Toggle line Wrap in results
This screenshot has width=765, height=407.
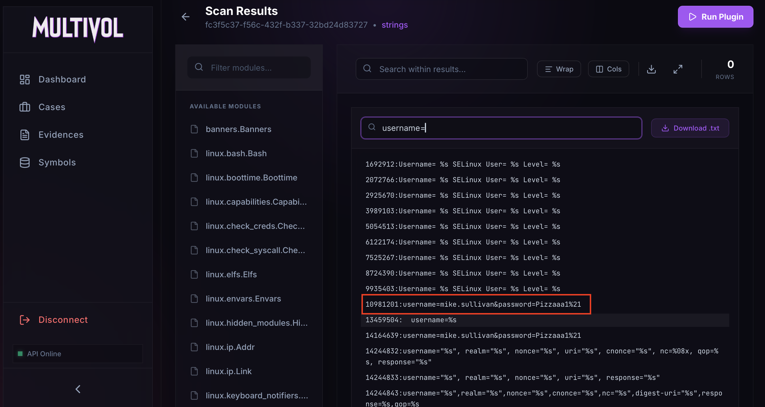[x=559, y=69]
